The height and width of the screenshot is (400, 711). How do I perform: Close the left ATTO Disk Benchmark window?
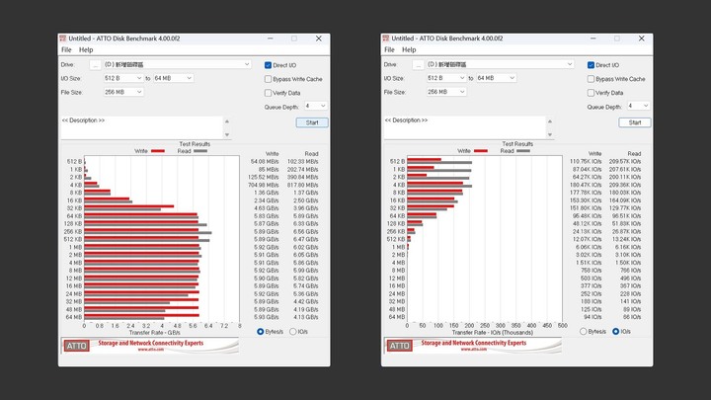pyautogui.click(x=319, y=39)
